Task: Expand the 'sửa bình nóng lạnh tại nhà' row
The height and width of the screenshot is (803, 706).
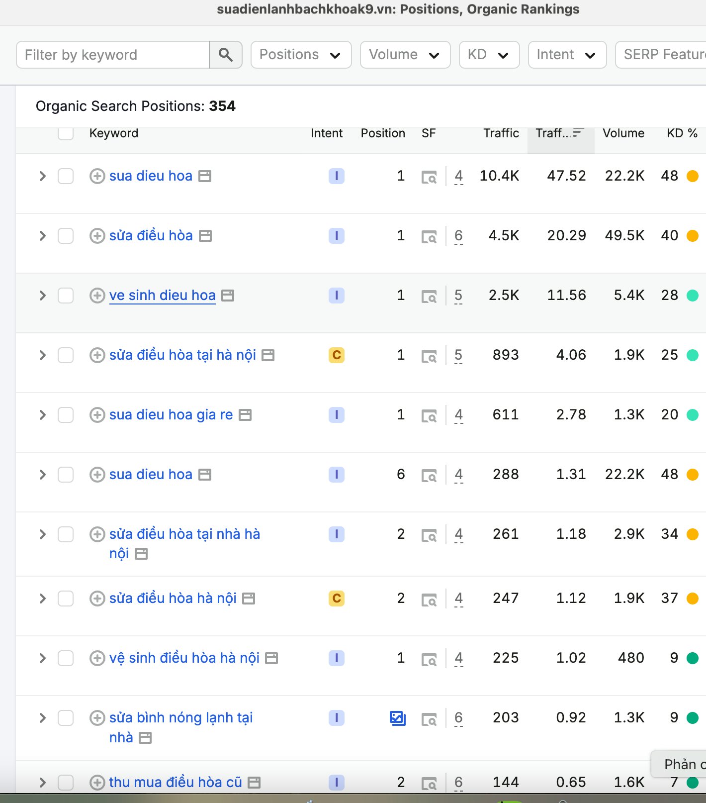Action: tap(43, 718)
